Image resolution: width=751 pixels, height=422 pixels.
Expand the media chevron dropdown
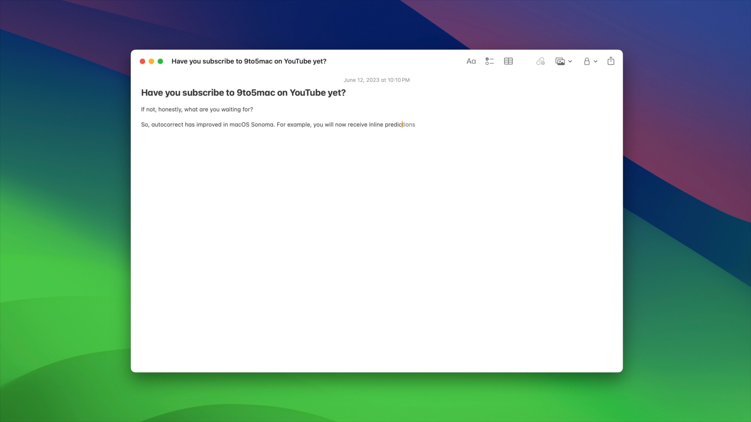click(570, 61)
